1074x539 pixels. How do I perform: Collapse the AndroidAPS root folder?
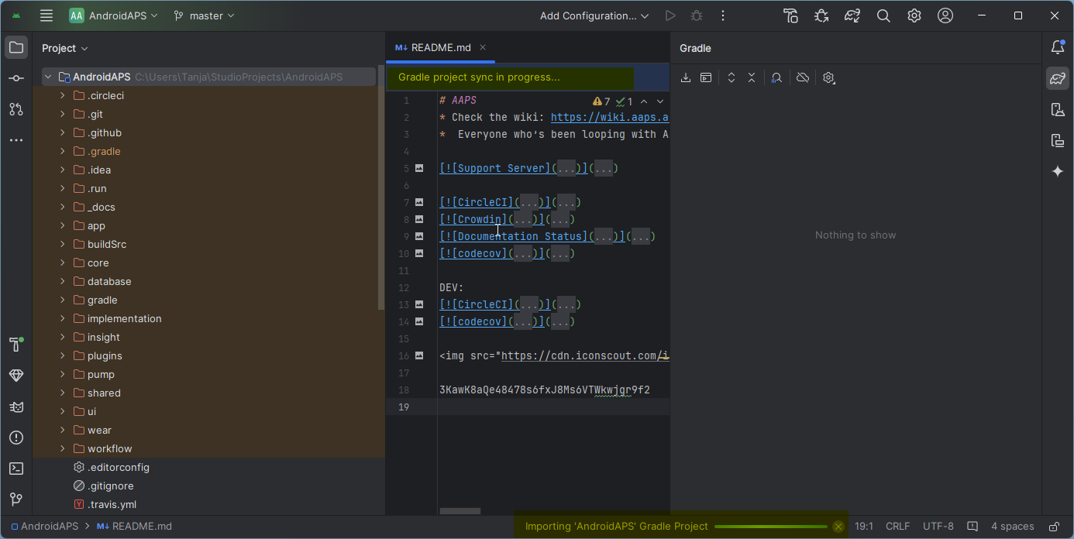pos(48,77)
